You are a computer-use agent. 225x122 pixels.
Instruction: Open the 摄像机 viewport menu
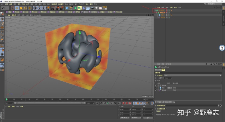pyautogui.click(x=14, y=15)
